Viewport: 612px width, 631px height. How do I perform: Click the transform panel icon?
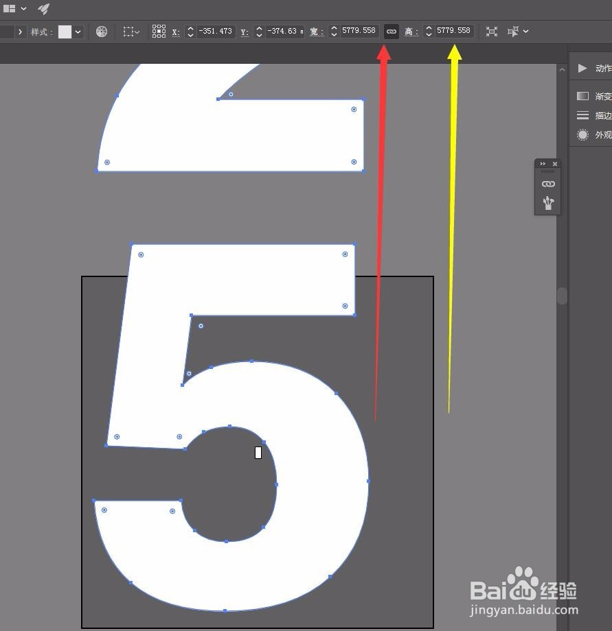click(492, 32)
